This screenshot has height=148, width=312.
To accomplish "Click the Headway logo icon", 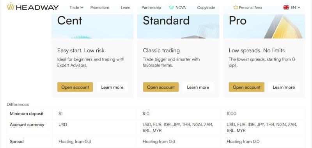I will pos(11,7).
